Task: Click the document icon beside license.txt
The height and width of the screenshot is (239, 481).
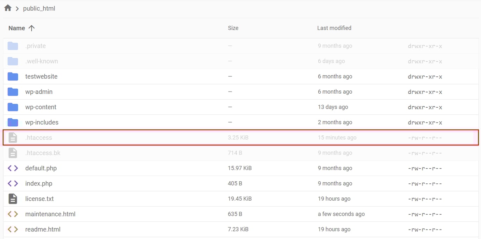Action: [13, 199]
